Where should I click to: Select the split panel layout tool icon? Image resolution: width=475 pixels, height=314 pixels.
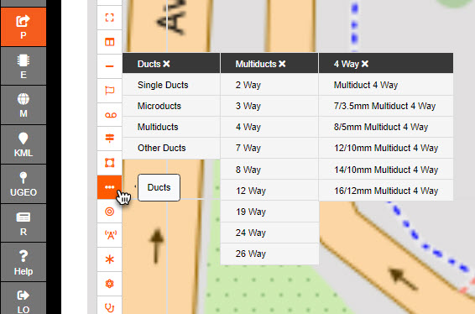[x=109, y=42]
